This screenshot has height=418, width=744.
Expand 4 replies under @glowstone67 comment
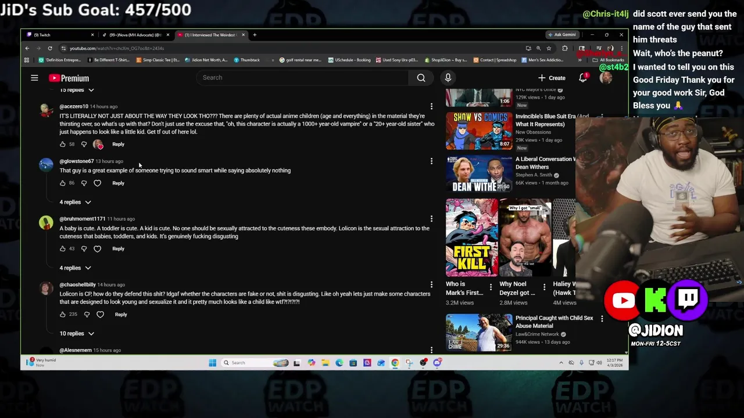(x=75, y=202)
